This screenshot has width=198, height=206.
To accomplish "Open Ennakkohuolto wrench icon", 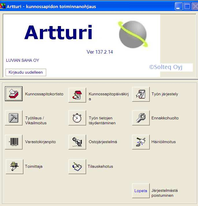I will click(x=141, y=118).
